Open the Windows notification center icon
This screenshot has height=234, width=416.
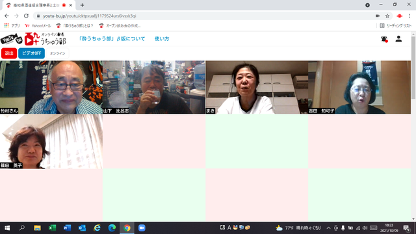(x=407, y=228)
